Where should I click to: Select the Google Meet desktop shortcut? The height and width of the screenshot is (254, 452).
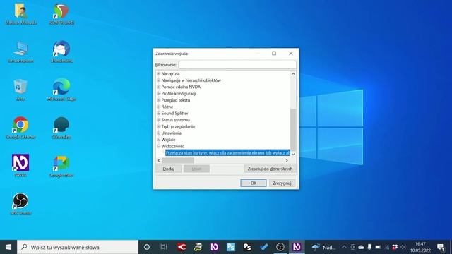tap(61, 166)
